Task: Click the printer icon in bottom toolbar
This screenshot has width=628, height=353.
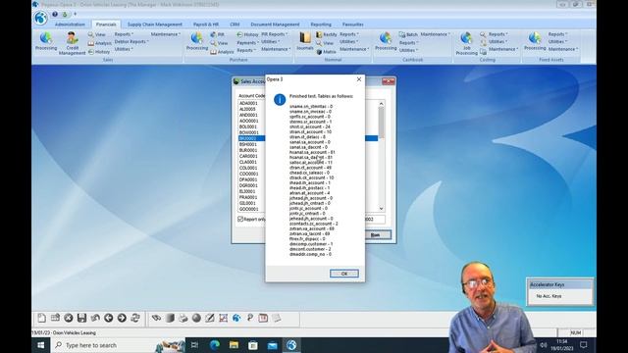Action: click(x=183, y=318)
